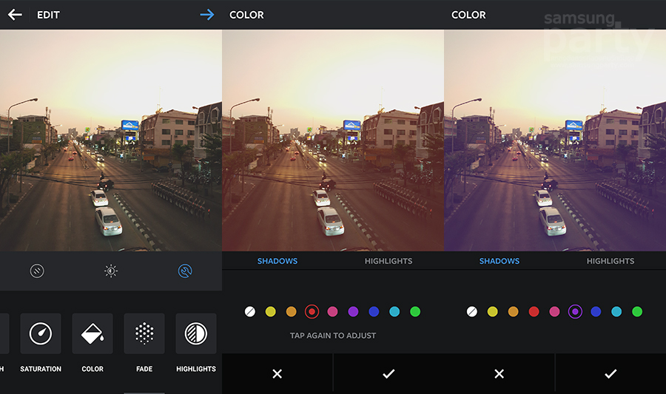Select the blue wrench tools icon
This screenshot has height=394, width=666.
185,271
